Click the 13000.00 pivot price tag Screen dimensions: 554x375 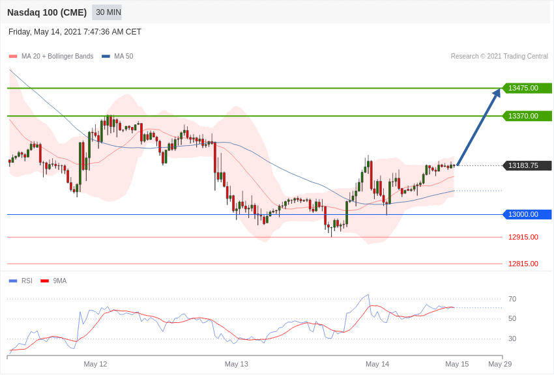coord(527,214)
